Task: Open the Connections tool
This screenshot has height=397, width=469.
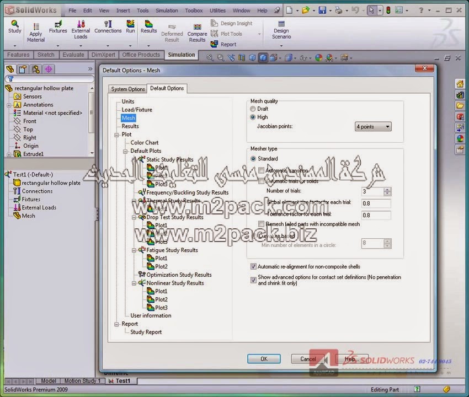Action: 108,26
